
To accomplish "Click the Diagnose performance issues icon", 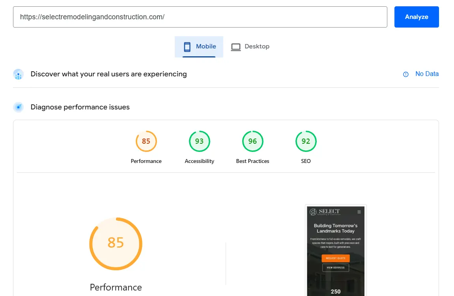I will coord(18,107).
